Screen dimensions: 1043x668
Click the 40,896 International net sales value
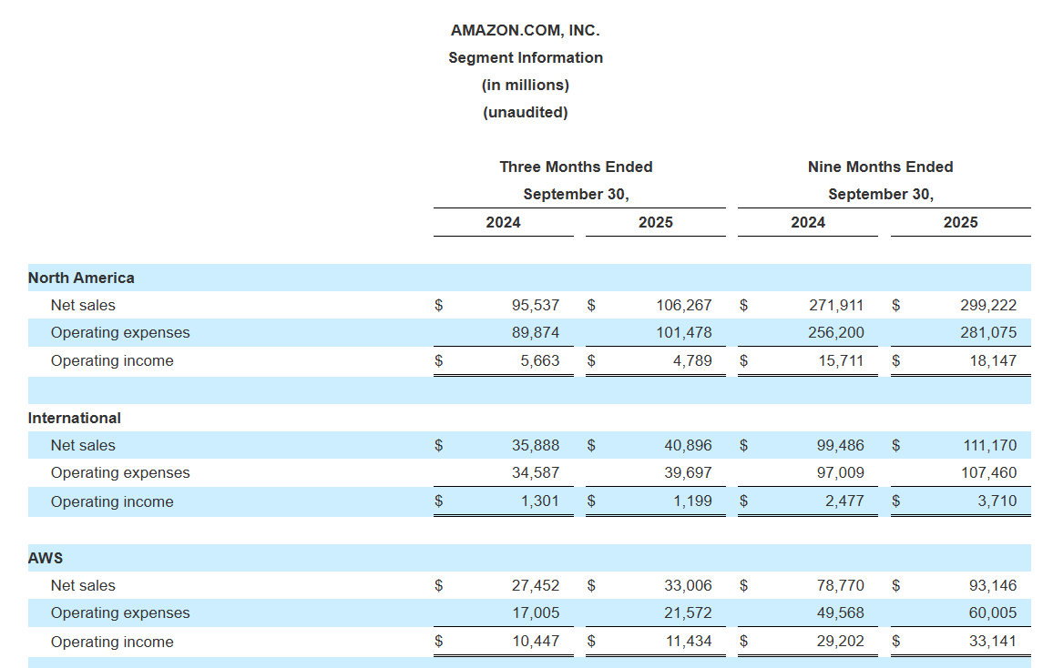(x=688, y=445)
